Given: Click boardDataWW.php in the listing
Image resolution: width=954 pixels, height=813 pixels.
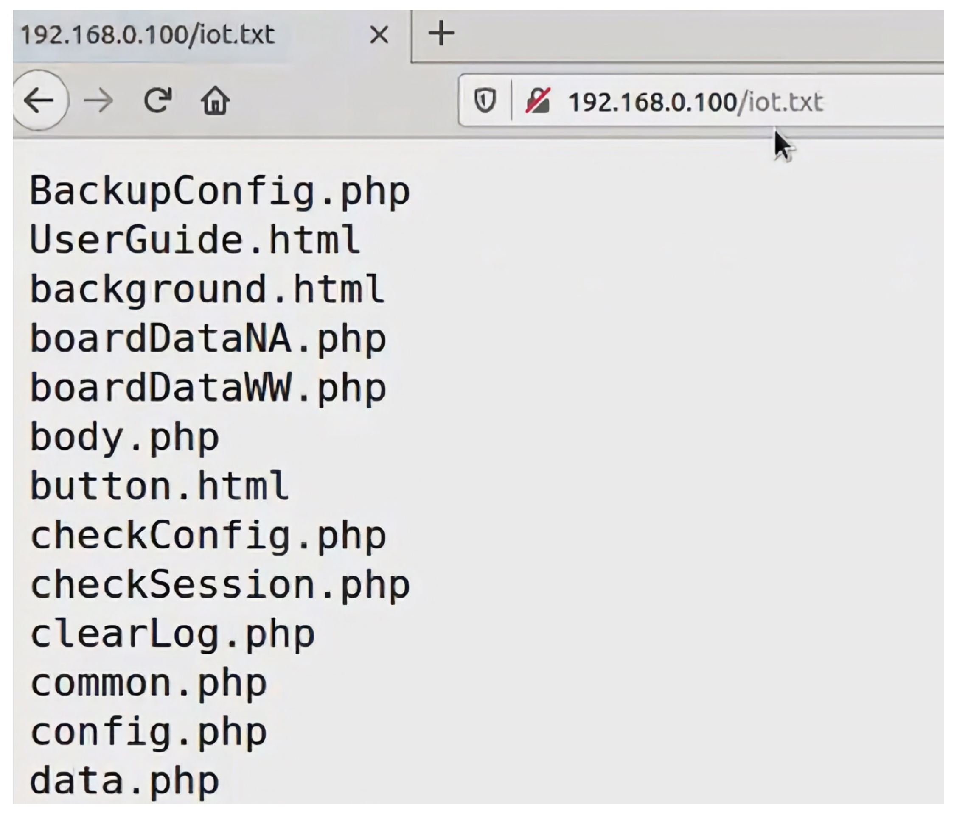Looking at the screenshot, I should (x=208, y=388).
